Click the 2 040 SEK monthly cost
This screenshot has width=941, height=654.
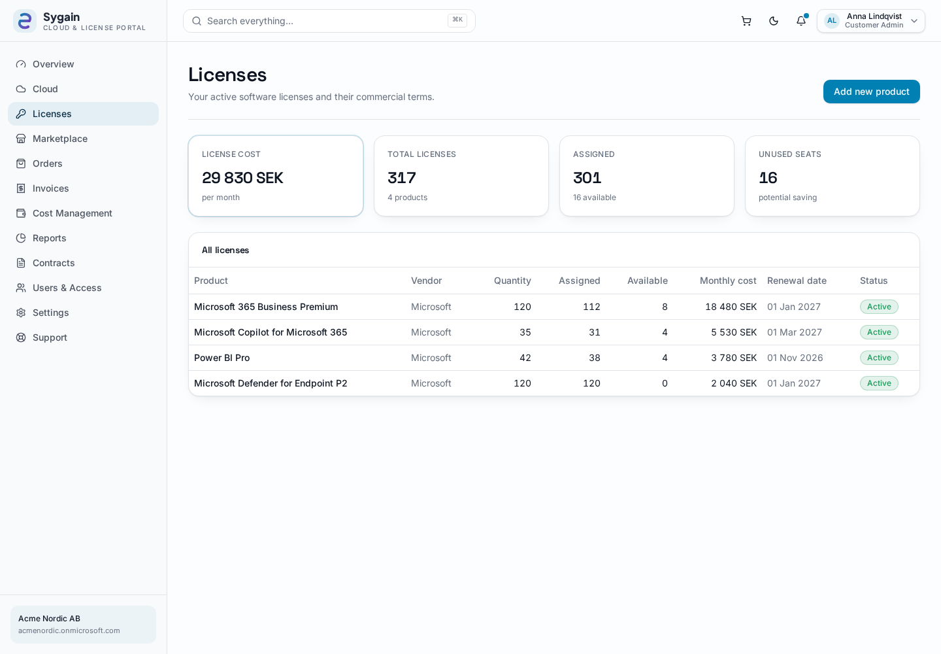(734, 383)
